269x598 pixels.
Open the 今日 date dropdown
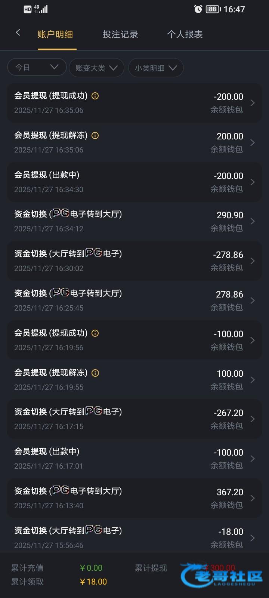(x=37, y=67)
